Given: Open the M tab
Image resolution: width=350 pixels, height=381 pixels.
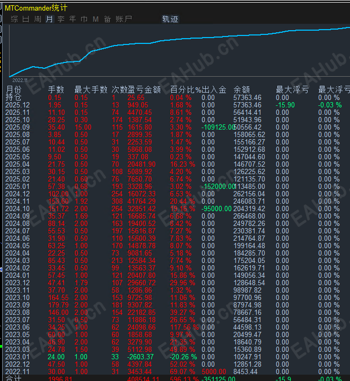Looking at the screenshot, I should (x=95, y=19).
